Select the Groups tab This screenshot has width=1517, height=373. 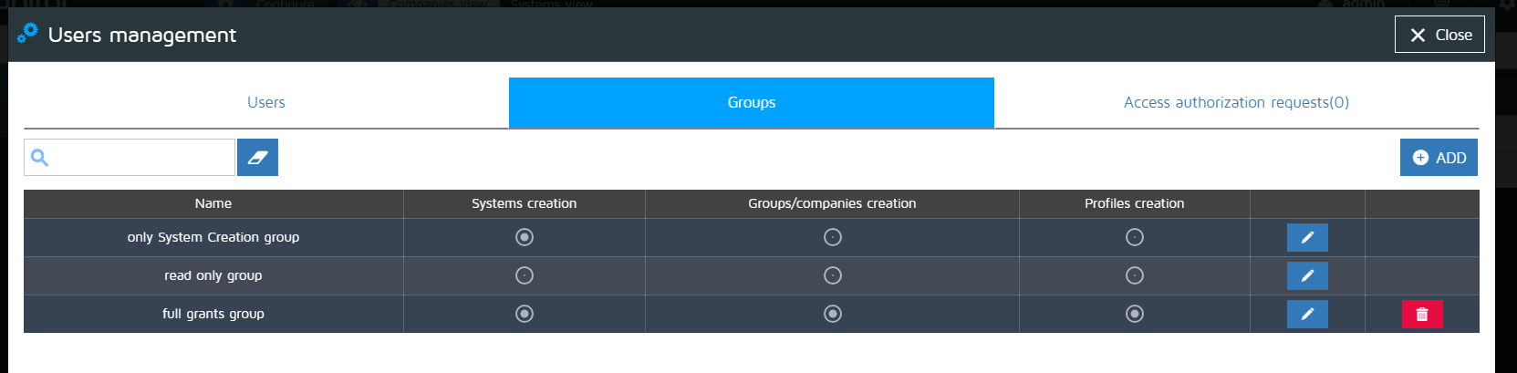pyautogui.click(x=752, y=102)
